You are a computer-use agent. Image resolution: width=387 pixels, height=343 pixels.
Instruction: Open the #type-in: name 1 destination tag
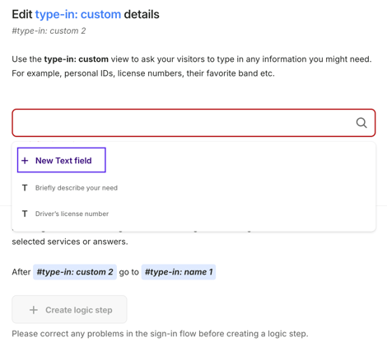pyautogui.click(x=179, y=272)
